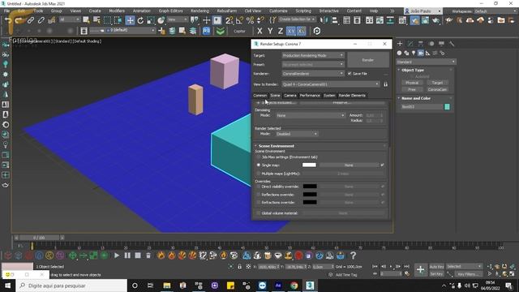This screenshot has height=292, width=519.
Task: Select Geometry category in Create panel
Action: click(399, 53)
